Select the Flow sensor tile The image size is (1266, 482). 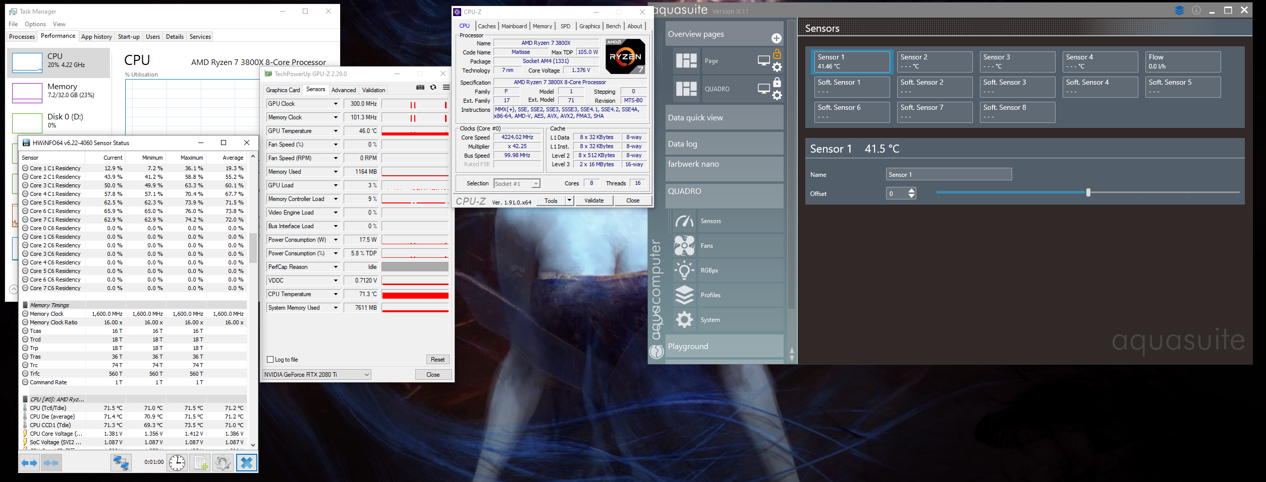(x=1182, y=61)
